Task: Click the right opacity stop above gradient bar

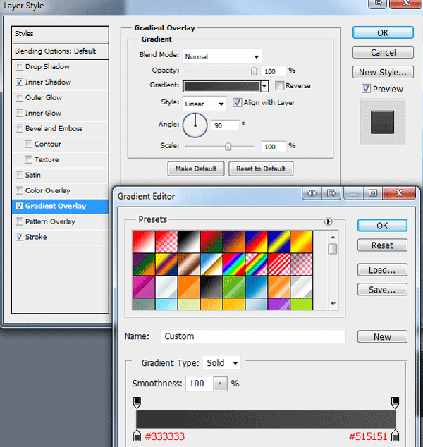Action: pos(395,402)
